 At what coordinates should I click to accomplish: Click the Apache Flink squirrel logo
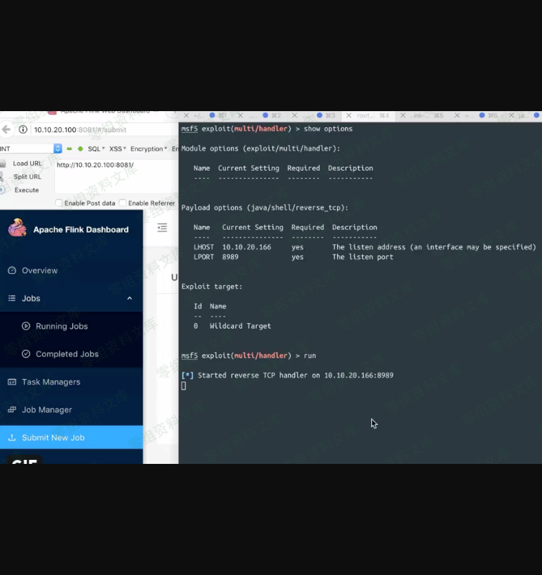pos(17,229)
